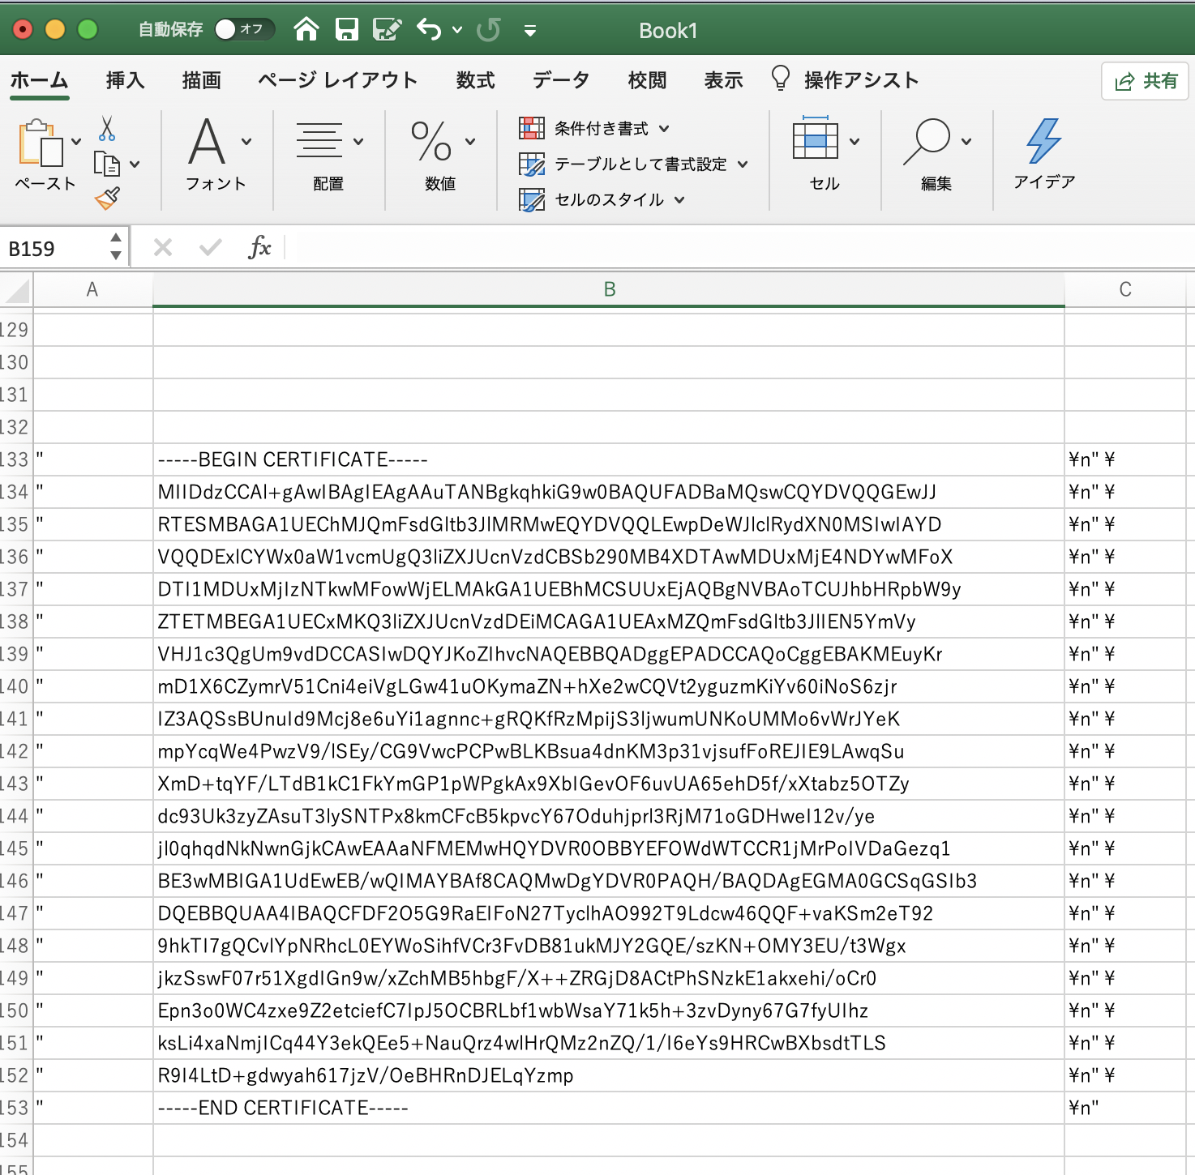Click cell starting with 'ZTETMBEGA1UECxMKQ3liZXJUcnVzd'
Screen dimensions: 1195x1175
point(609,622)
